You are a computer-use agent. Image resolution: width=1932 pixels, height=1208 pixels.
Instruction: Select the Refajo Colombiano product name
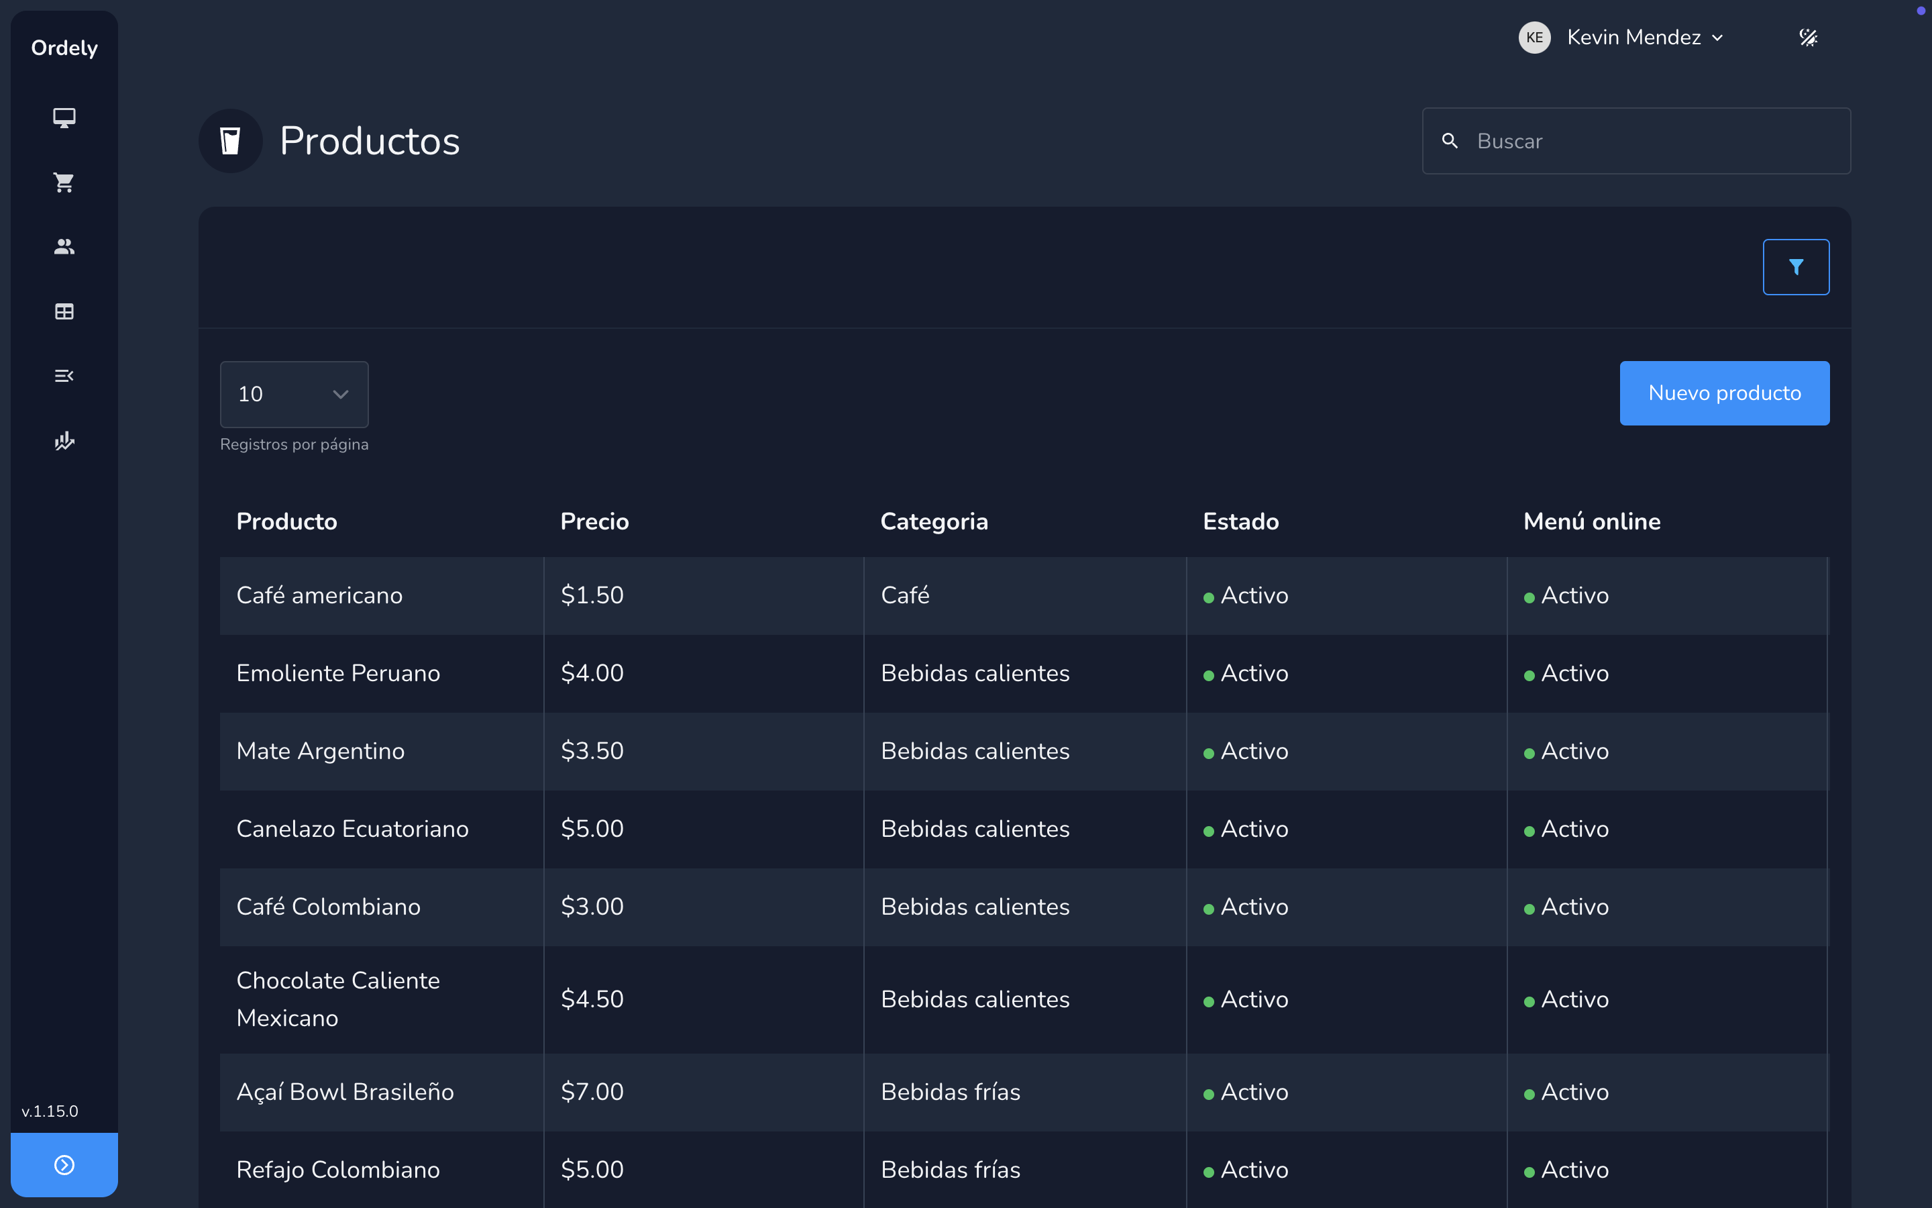[x=337, y=1170]
